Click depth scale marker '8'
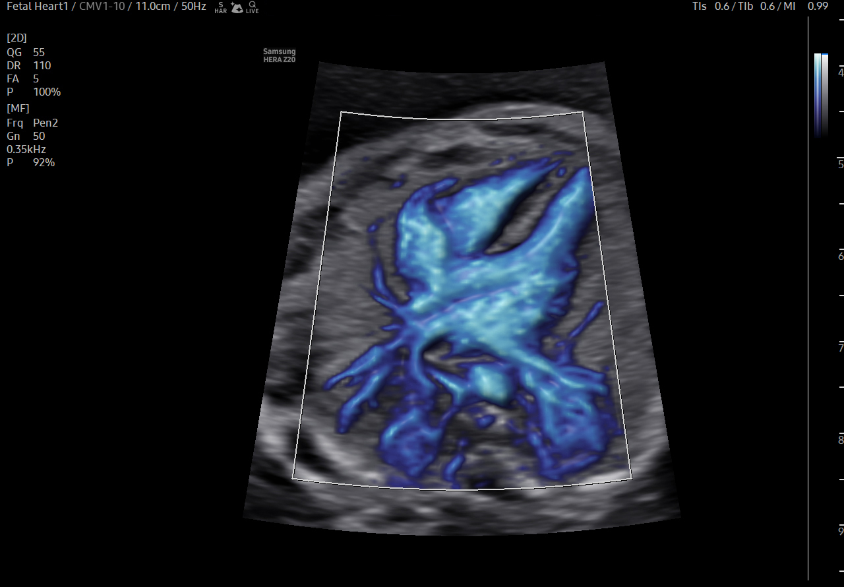Screen dimensions: 844x587 click(x=841, y=439)
